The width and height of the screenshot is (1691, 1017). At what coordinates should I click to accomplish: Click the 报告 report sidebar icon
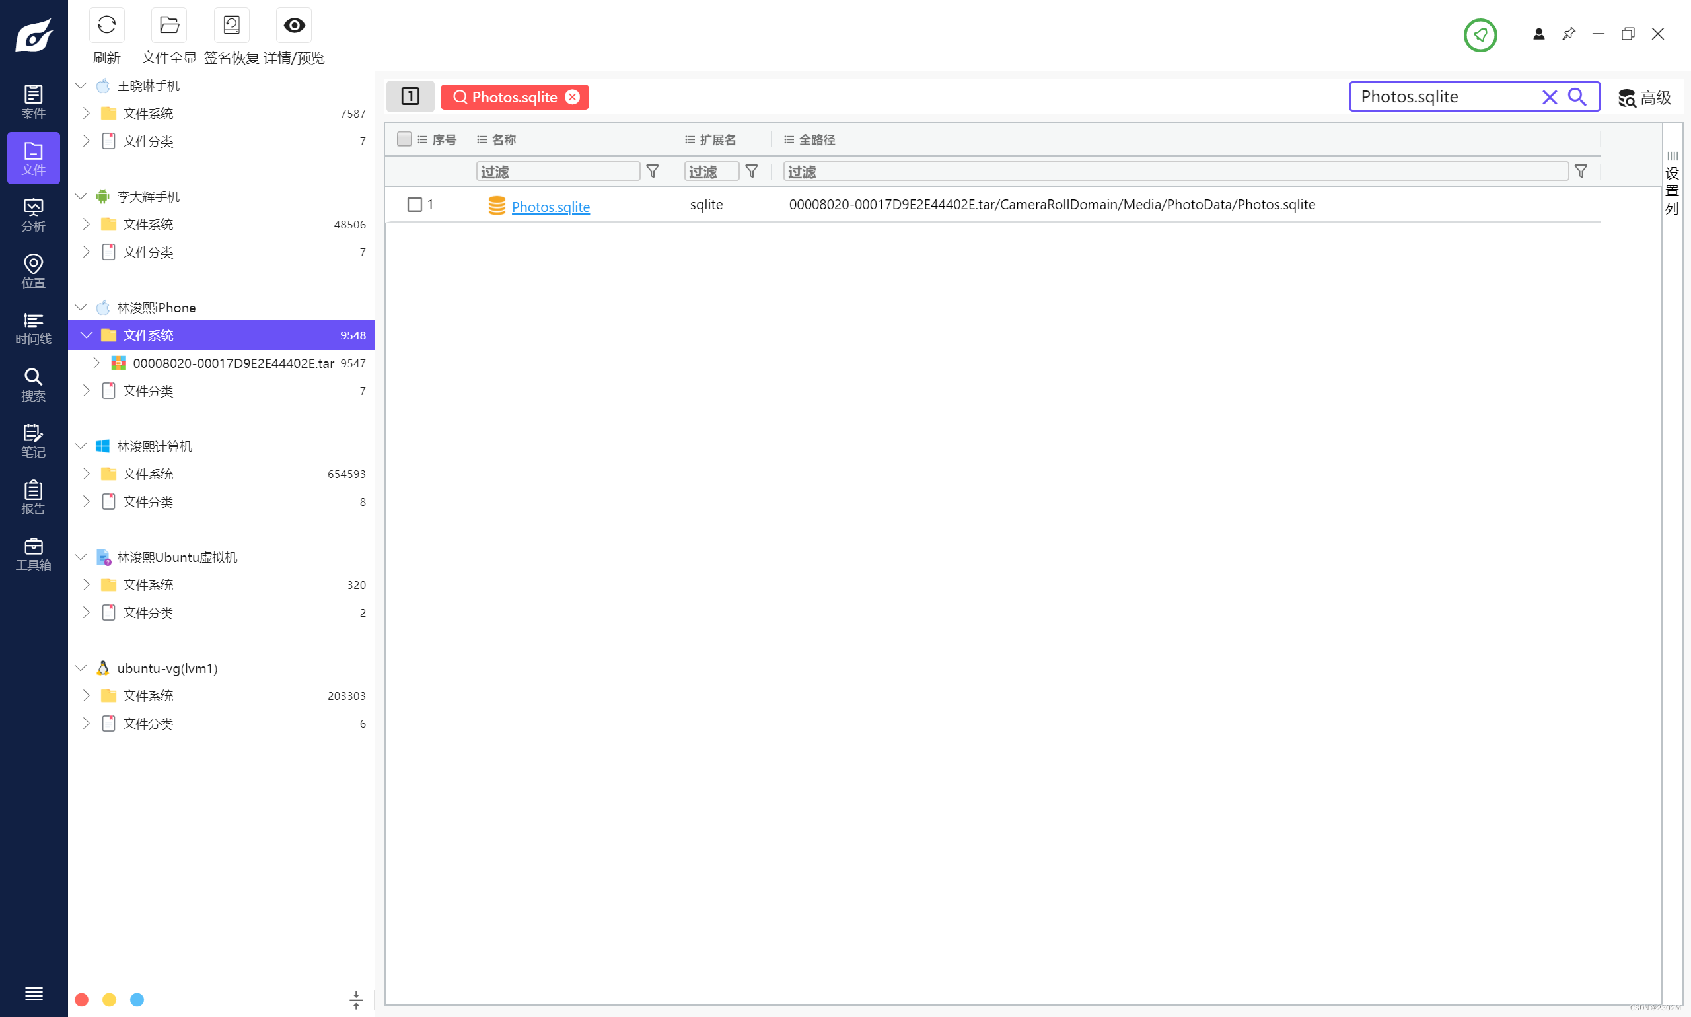coord(33,497)
